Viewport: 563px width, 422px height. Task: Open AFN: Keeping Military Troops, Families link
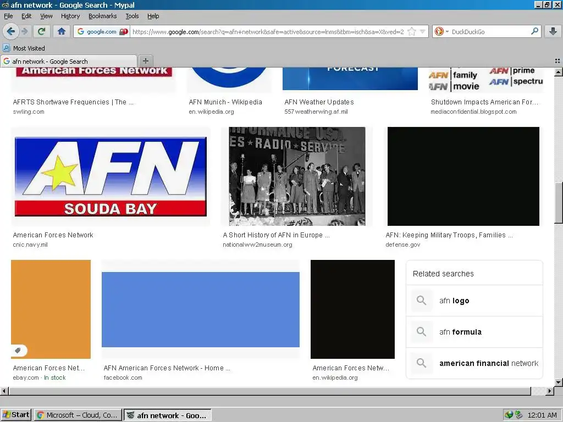point(449,235)
